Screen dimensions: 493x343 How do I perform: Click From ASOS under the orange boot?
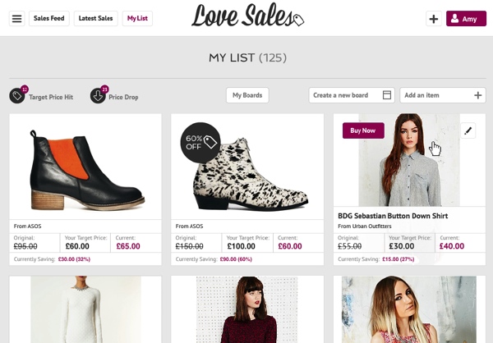coord(27,226)
